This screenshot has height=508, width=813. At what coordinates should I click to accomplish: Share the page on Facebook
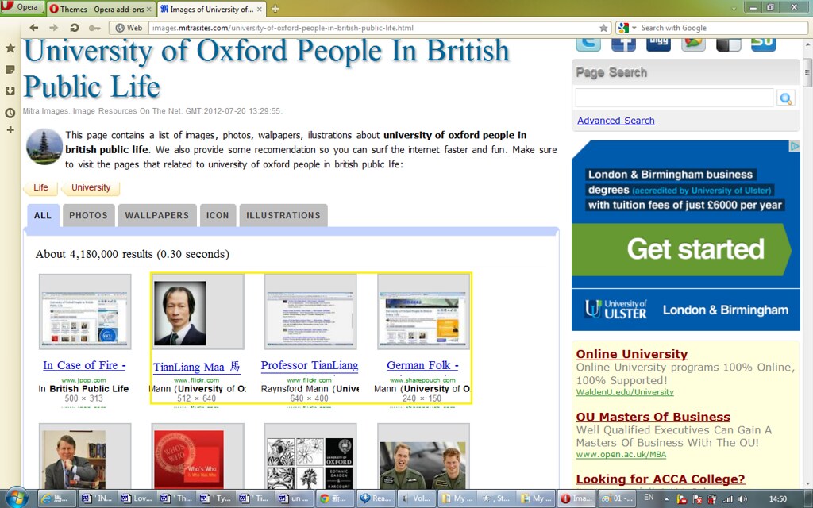(x=624, y=44)
